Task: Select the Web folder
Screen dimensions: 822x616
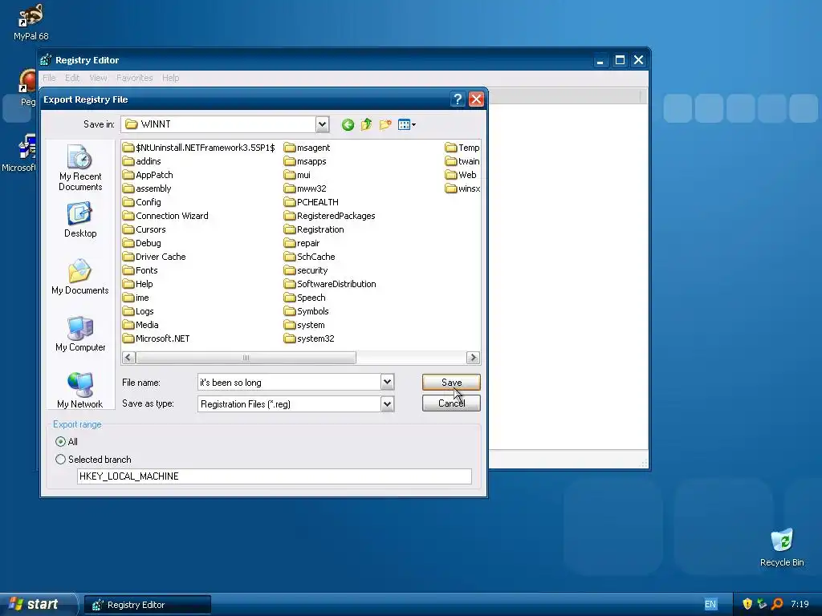Action: click(x=461, y=175)
